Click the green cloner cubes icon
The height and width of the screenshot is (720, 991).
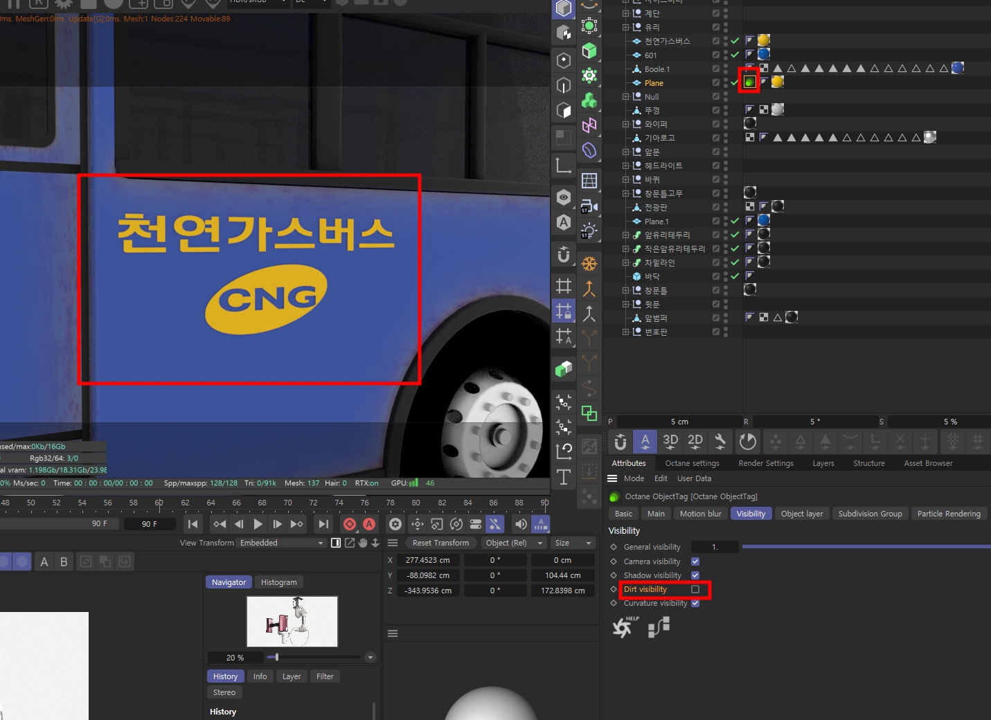[x=589, y=100]
